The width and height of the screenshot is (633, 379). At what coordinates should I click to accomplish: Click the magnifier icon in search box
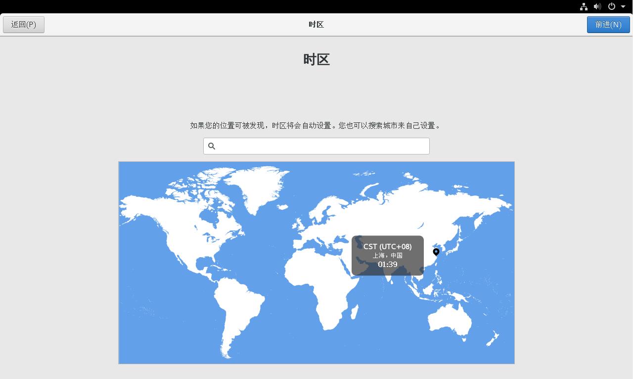click(212, 146)
